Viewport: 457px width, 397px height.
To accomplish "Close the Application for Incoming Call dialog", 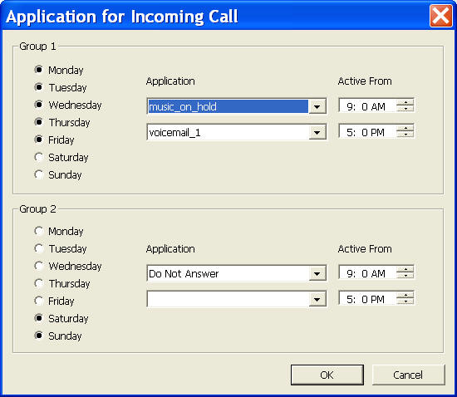I will tap(440, 16).
